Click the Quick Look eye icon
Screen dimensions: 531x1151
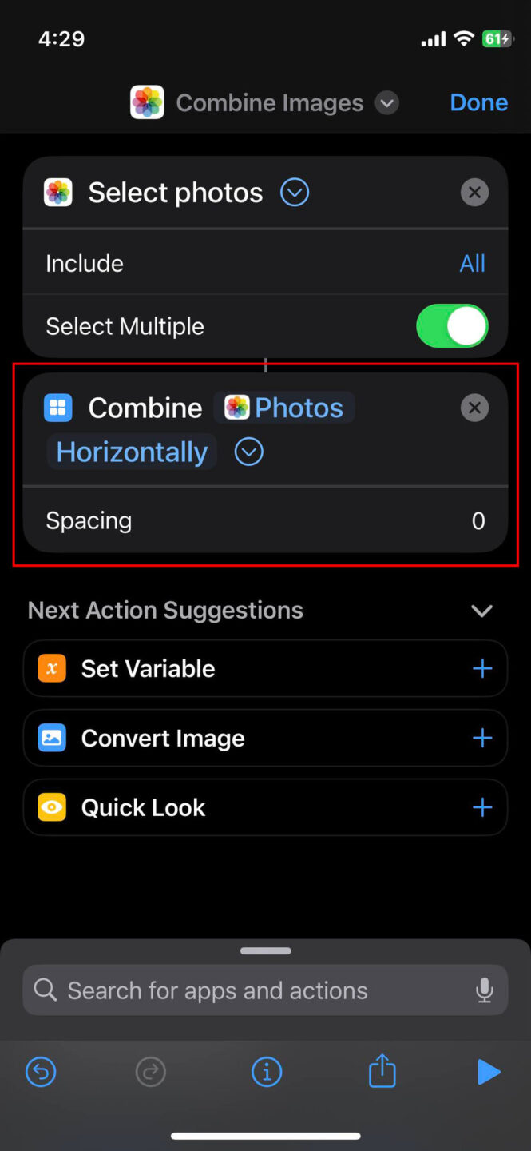51,807
